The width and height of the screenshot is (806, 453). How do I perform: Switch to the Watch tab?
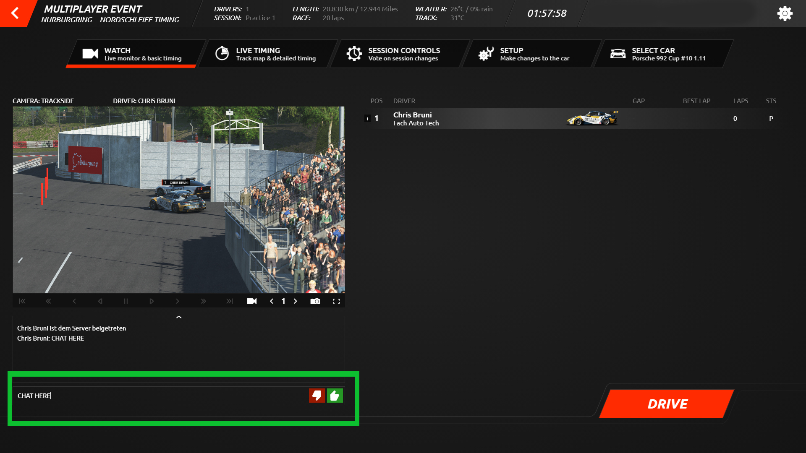135,54
